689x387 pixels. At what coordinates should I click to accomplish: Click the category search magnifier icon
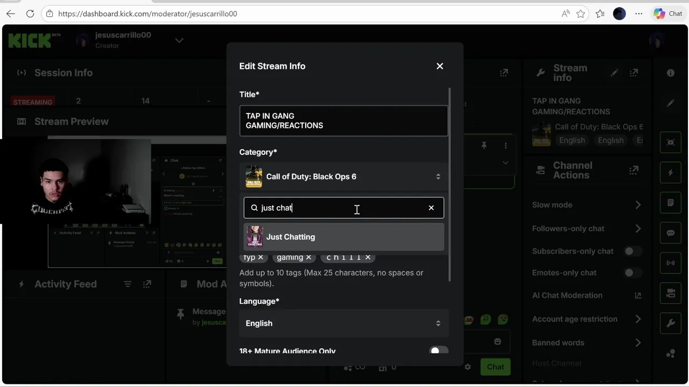pyautogui.click(x=254, y=207)
